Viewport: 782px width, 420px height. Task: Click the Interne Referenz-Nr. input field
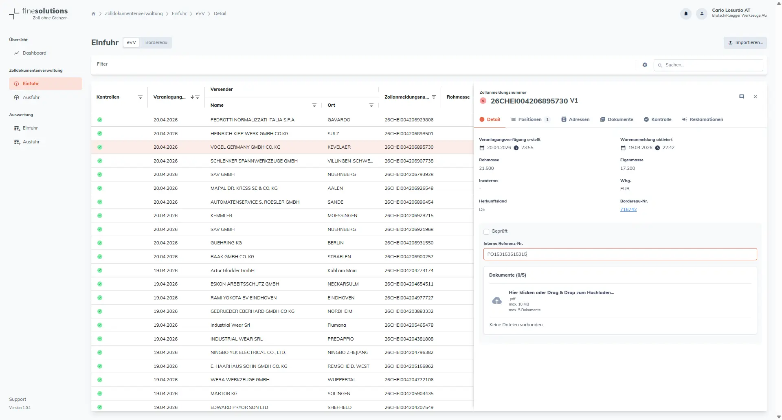tap(620, 254)
